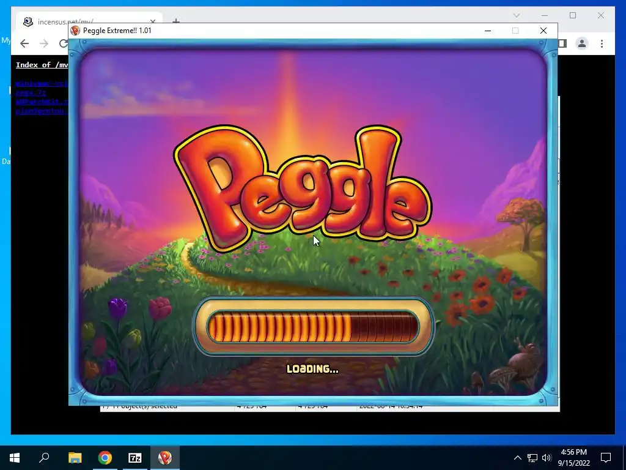
Task: Maximize the Chrome window
Action: pos(573,15)
